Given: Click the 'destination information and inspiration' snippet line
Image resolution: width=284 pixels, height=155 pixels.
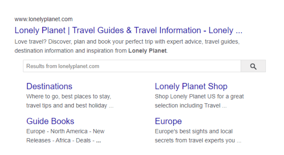Looking at the screenshot, I should 91,51.
